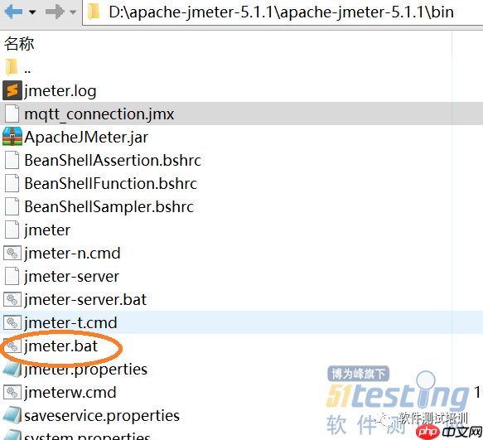
Task: Open the parent folder '..' icon
Action: (12, 67)
